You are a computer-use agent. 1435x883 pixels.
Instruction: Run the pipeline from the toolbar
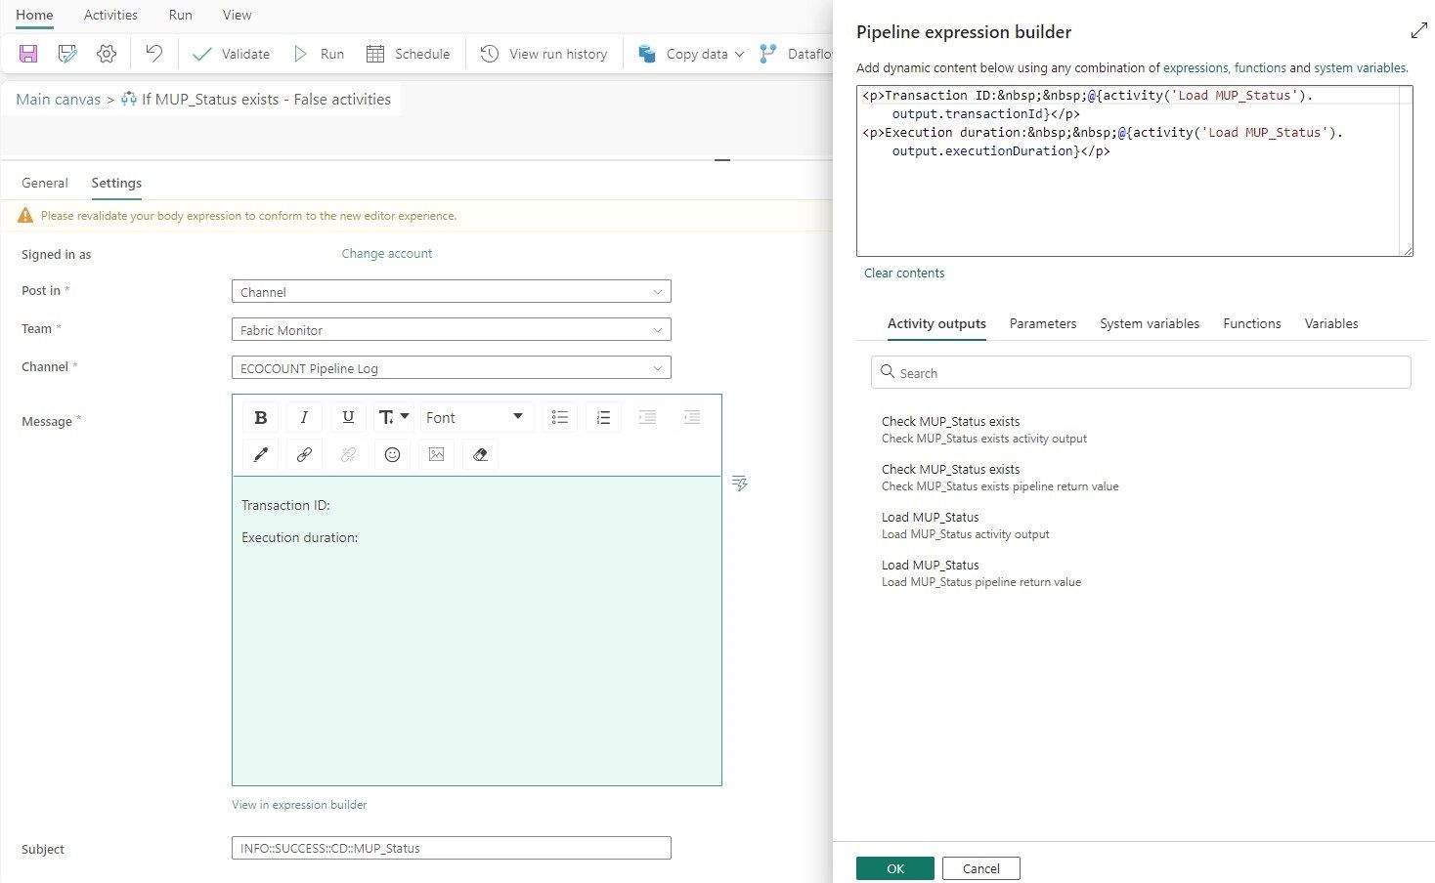(x=319, y=54)
